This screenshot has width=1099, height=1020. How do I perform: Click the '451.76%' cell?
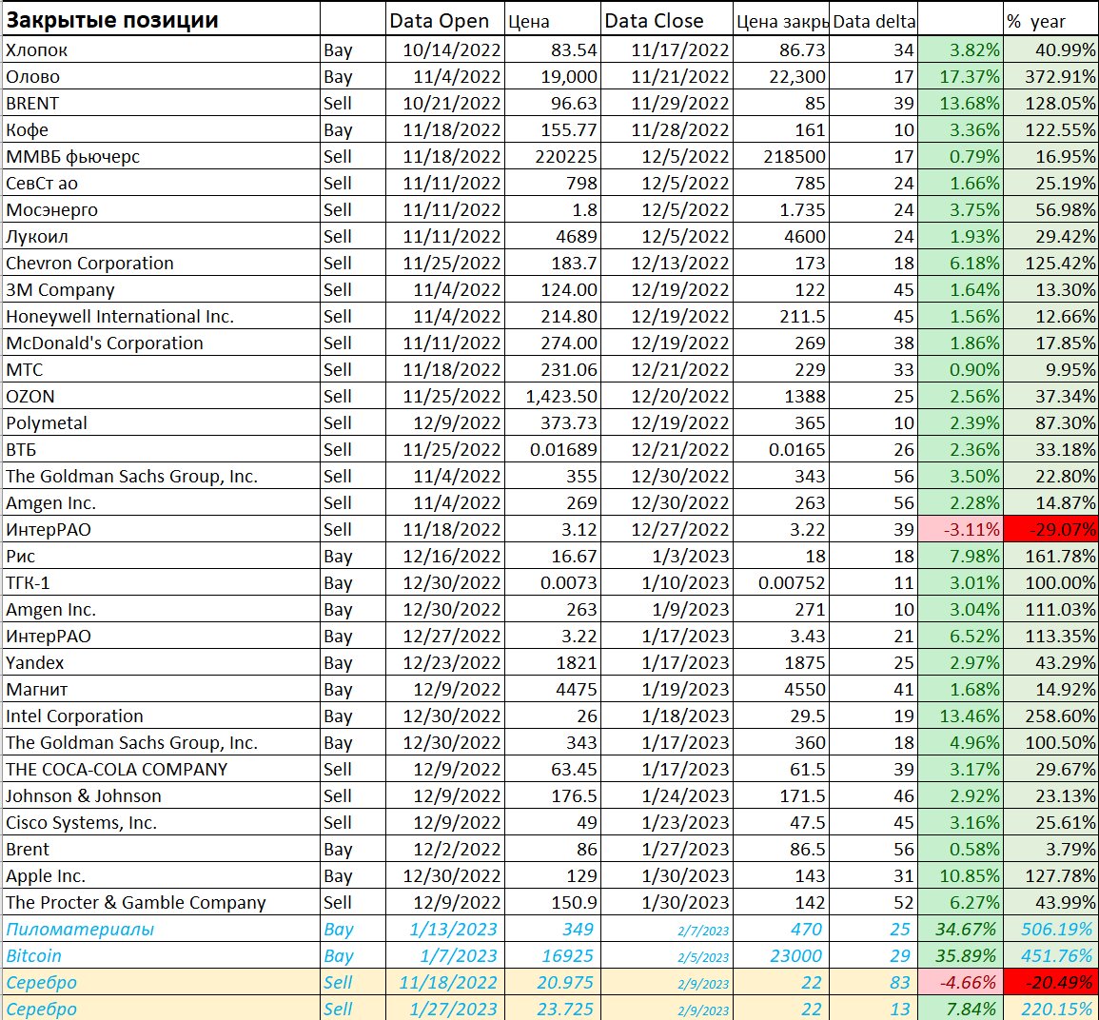(x=1050, y=955)
